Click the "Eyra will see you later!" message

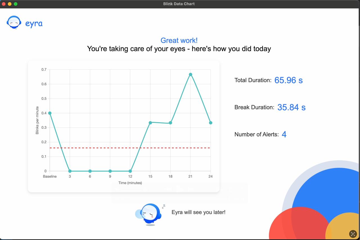[199, 212]
